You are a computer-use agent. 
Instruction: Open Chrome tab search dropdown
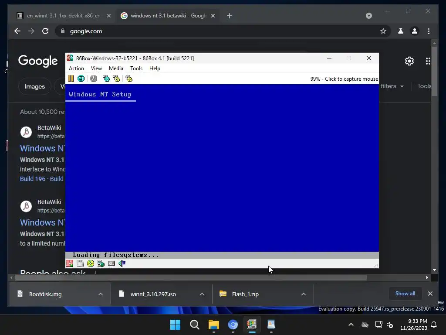click(368, 16)
